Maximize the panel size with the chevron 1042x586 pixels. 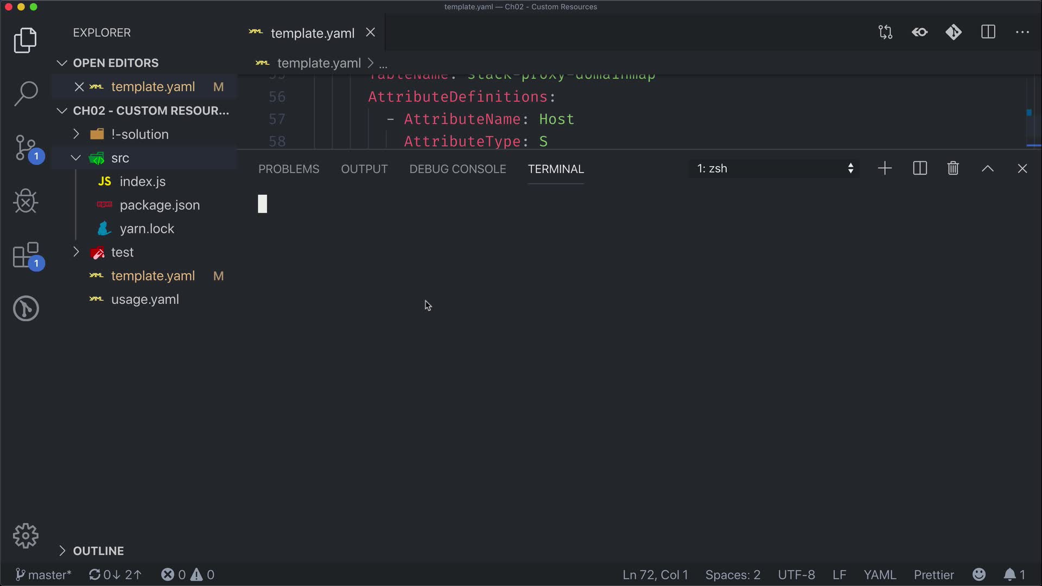coord(988,169)
